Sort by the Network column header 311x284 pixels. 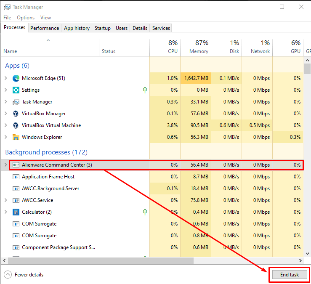257,48
